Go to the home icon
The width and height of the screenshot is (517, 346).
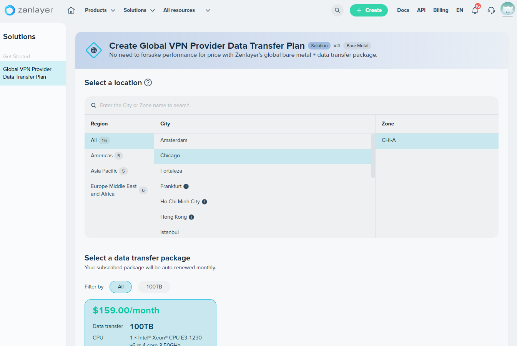(x=71, y=10)
